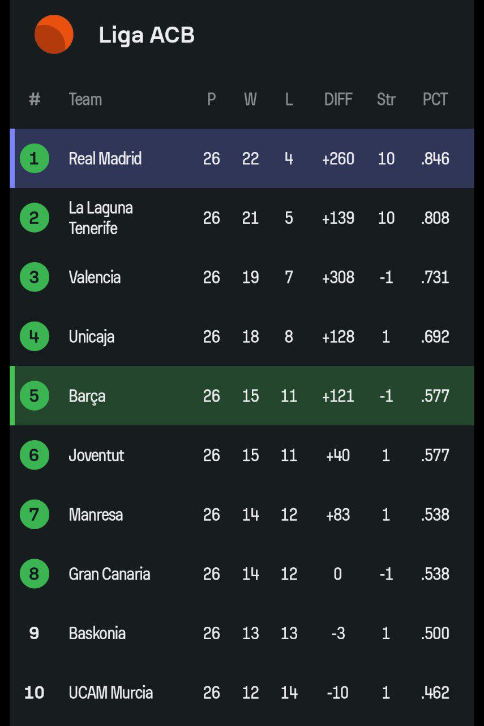484x726 pixels.
Task: Open the Liga ACB league title
Action: [147, 35]
